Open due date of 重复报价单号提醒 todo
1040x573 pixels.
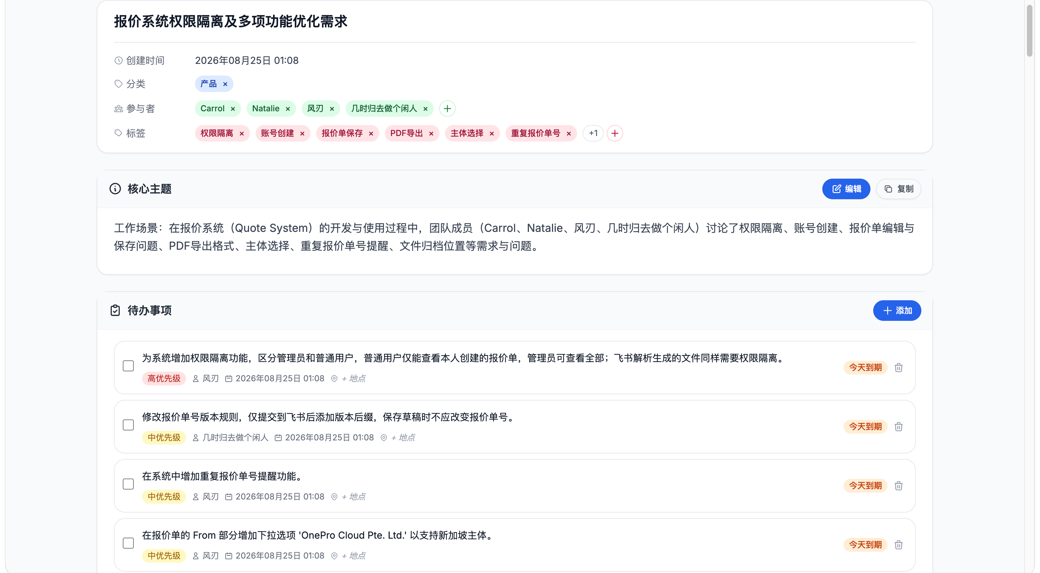(275, 496)
